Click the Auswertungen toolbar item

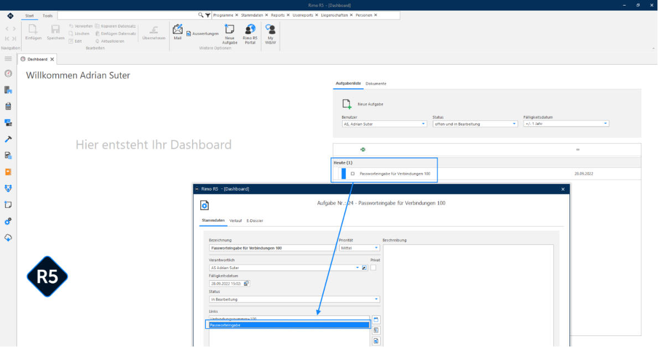202,34
